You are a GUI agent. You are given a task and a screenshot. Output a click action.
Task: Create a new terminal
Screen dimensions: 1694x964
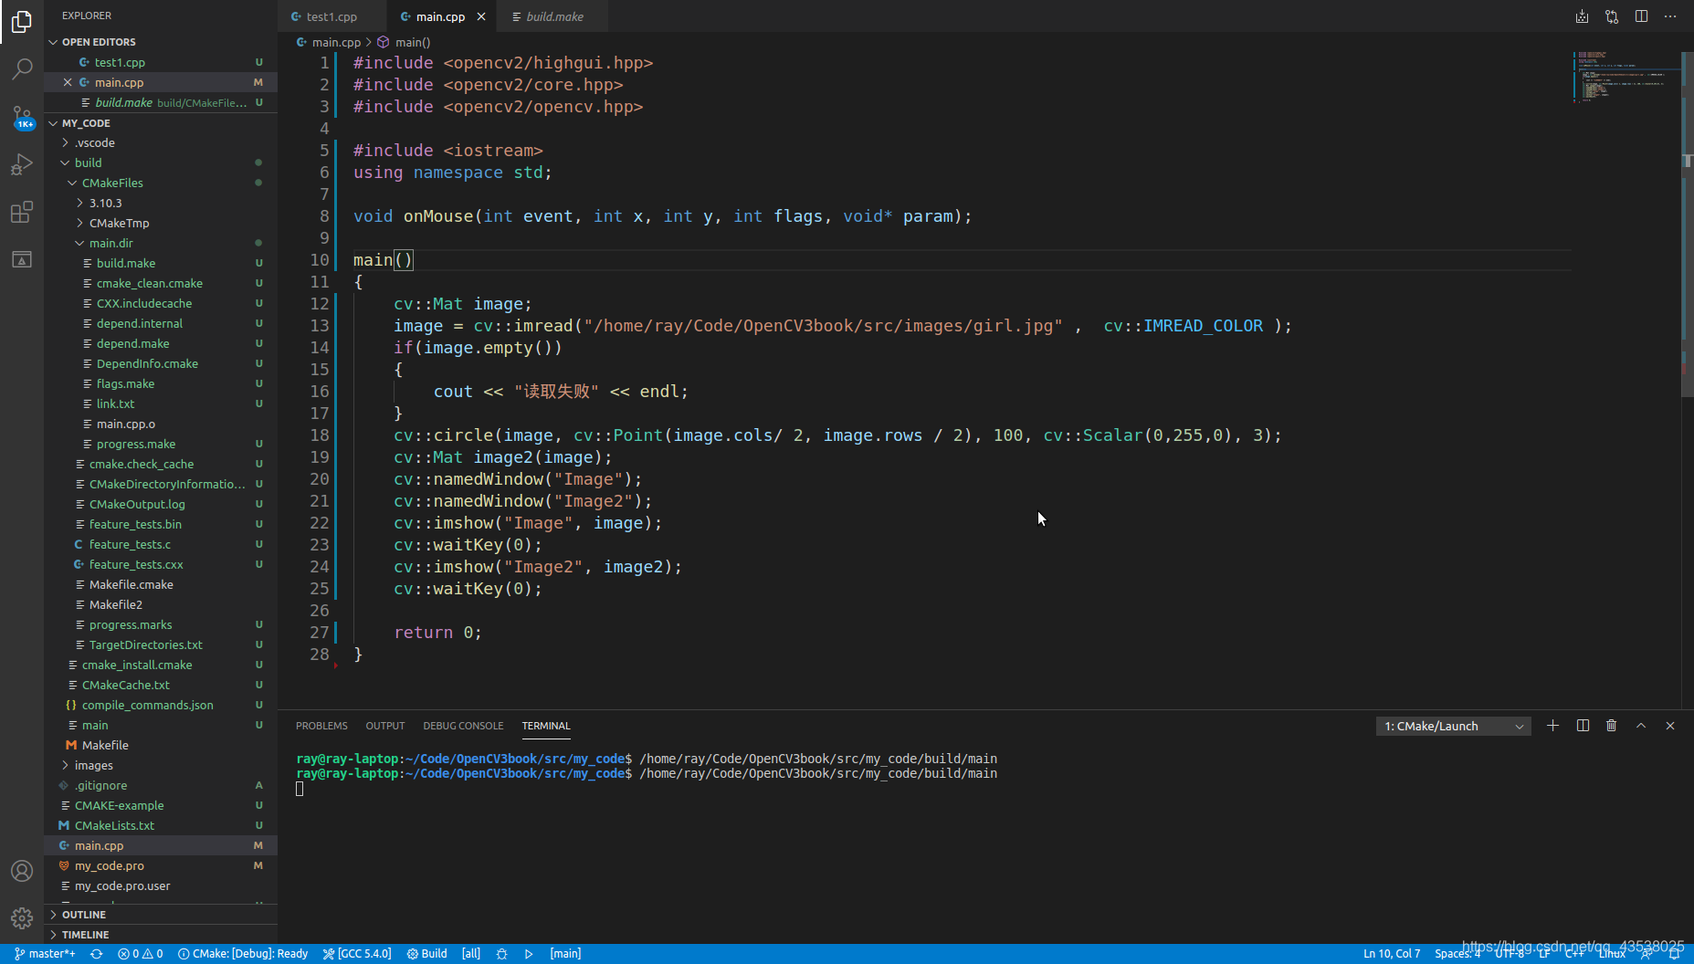(1552, 726)
